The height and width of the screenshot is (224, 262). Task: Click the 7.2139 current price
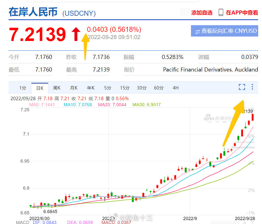click(38, 34)
